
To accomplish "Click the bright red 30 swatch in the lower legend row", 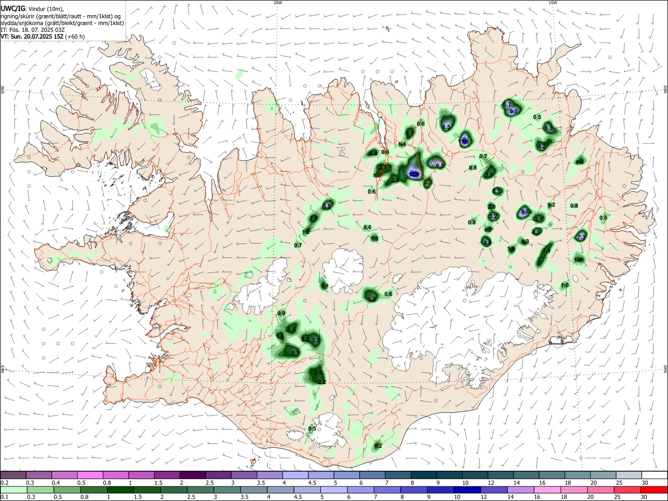I will (654, 490).
